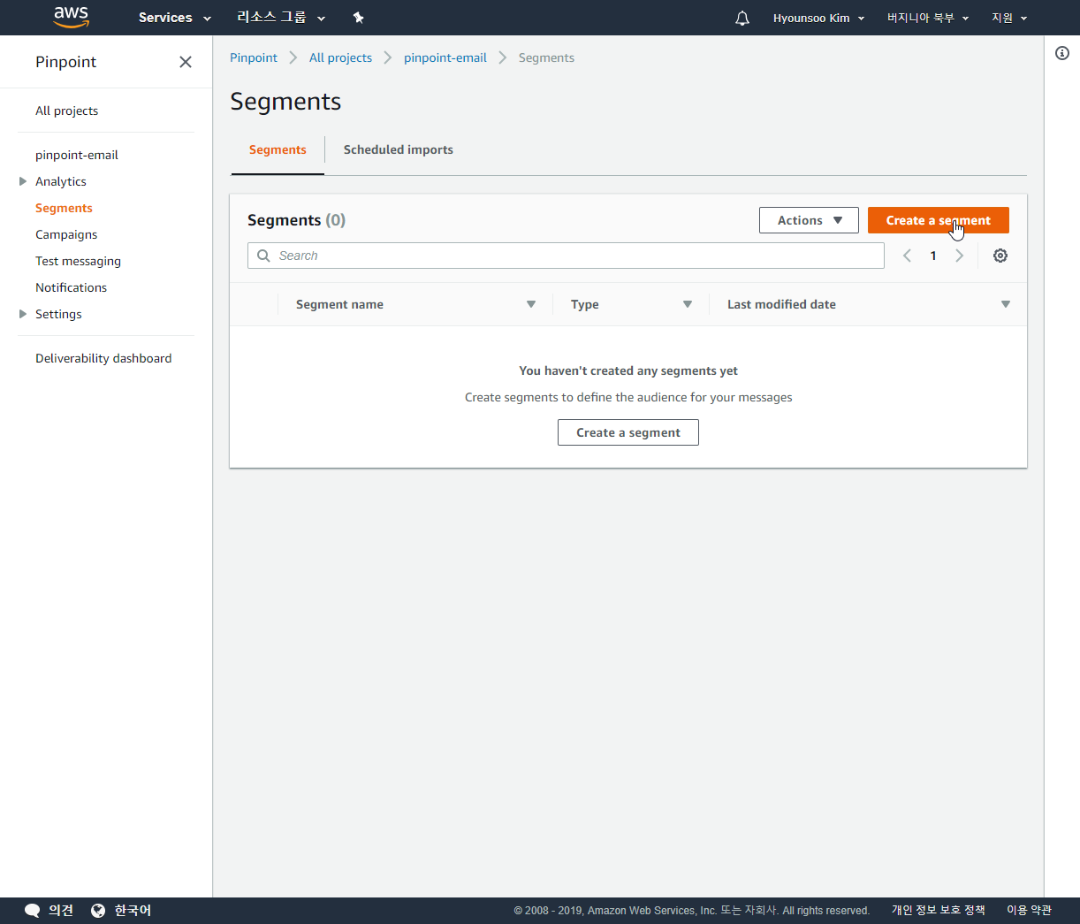Open the 지원 support menu
This screenshot has height=924, width=1080.
pos(1009,18)
